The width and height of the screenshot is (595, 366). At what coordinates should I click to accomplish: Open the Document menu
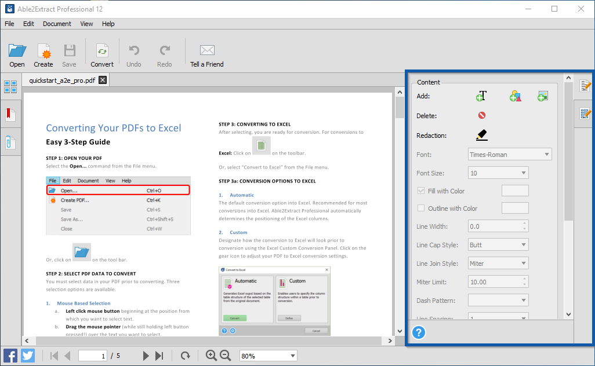pyautogui.click(x=57, y=24)
